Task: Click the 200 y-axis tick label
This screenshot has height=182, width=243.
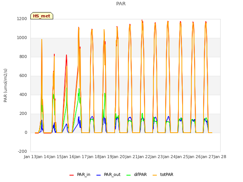Action: point(23,114)
